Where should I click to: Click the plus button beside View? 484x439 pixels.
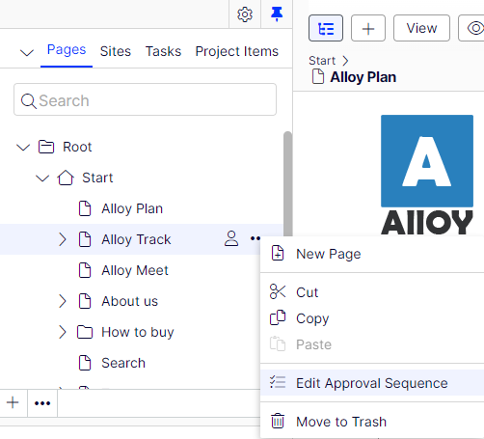point(368,28)
